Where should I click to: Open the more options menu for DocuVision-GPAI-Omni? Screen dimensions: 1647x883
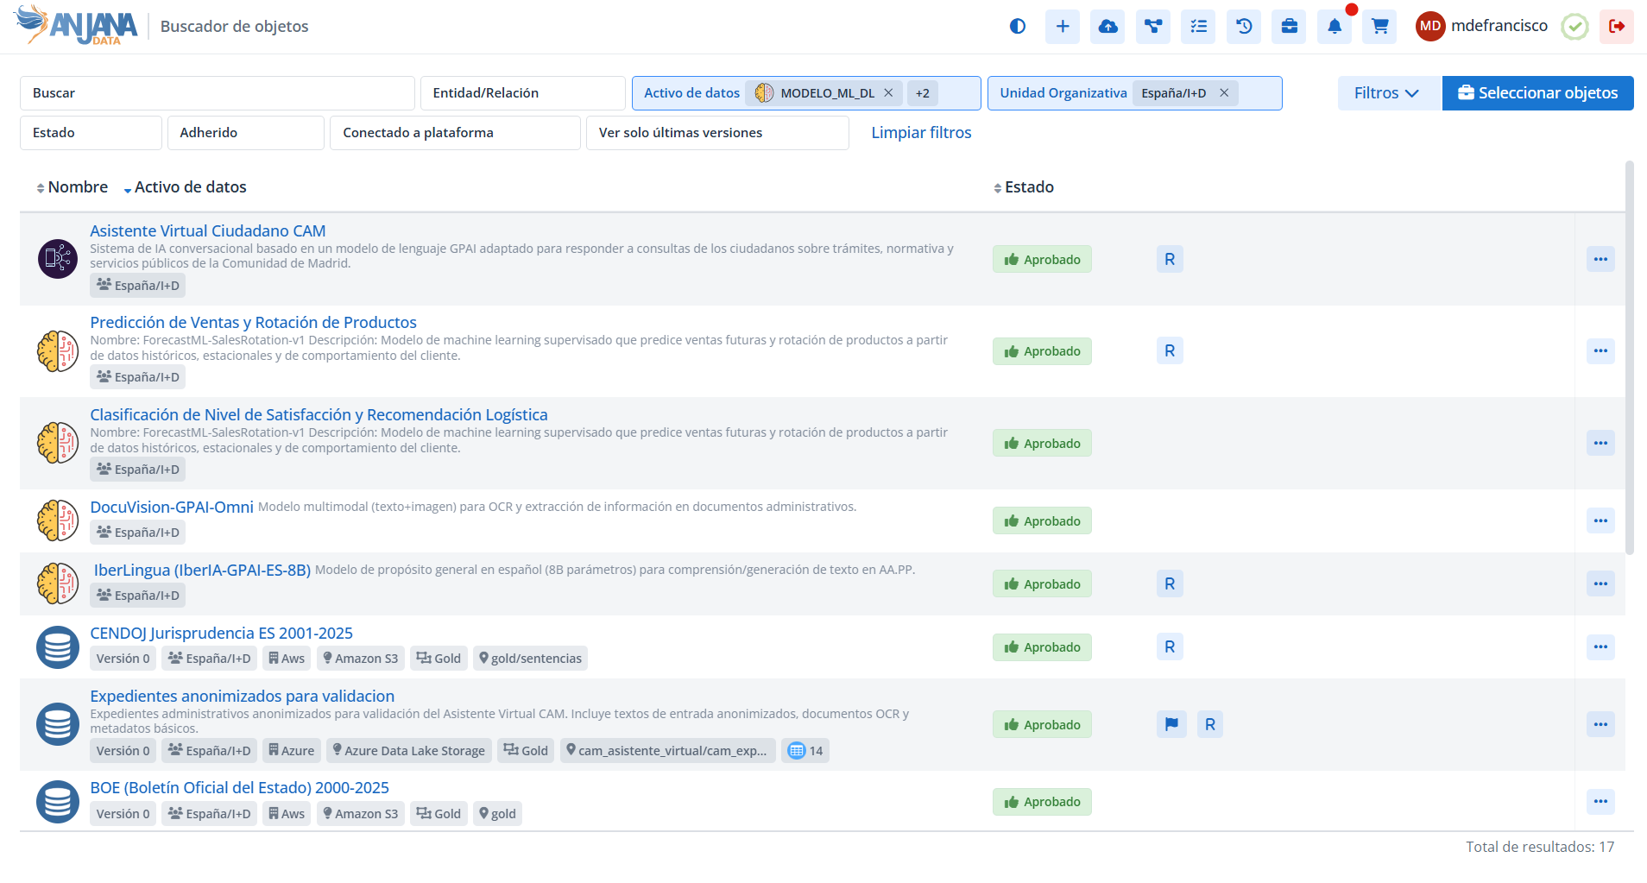1600,520
